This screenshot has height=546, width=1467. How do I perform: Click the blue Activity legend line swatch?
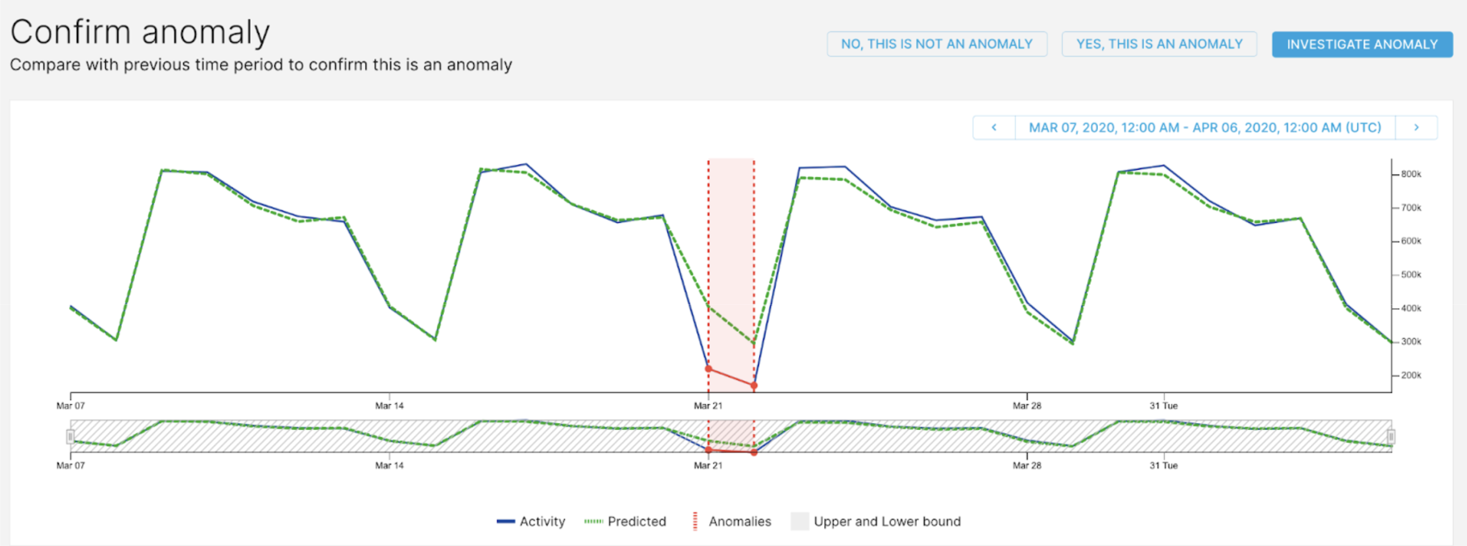click(506, 522)
